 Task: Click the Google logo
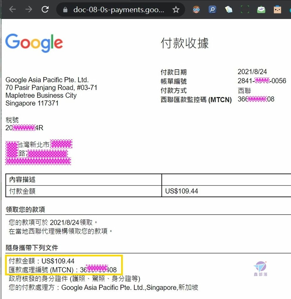pos(34,43)
